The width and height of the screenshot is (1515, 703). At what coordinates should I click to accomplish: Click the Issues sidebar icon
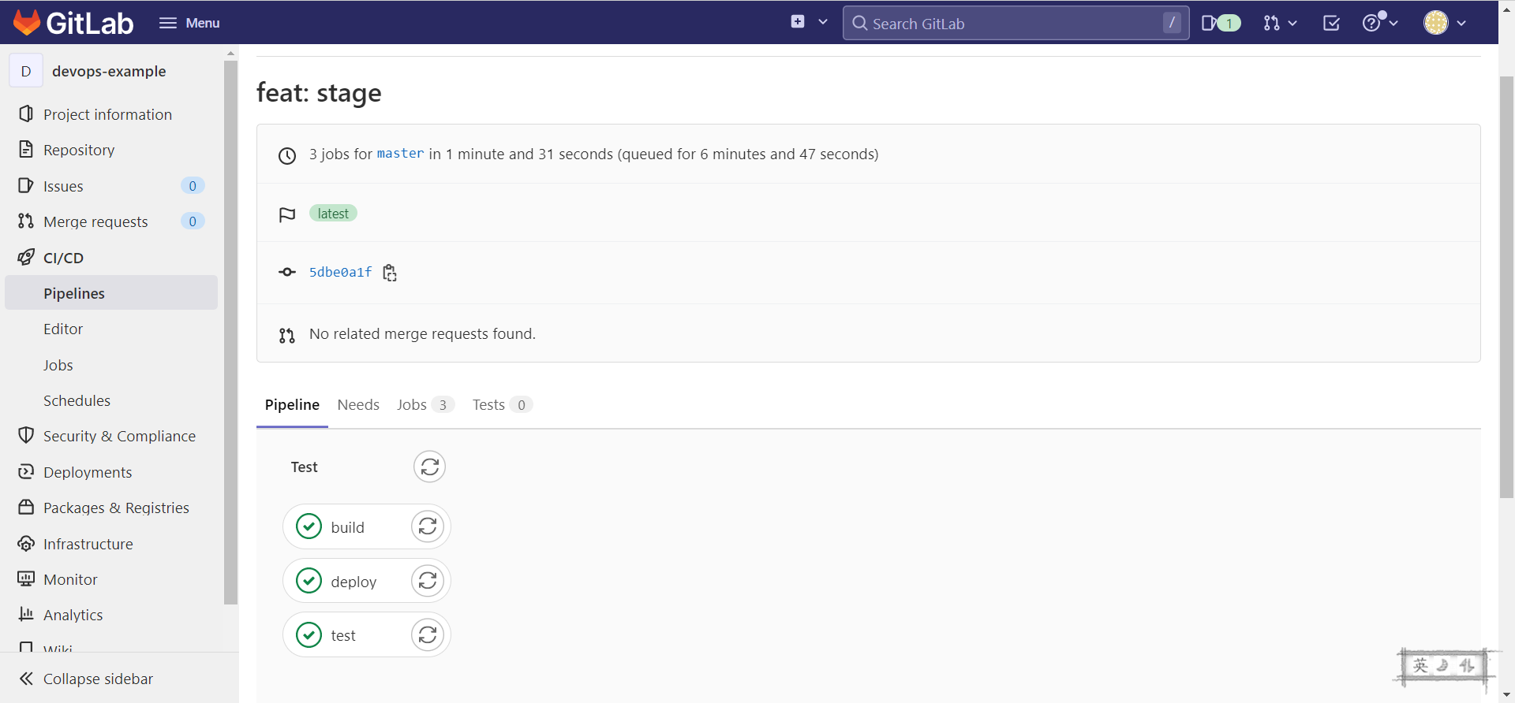point(26,185)
